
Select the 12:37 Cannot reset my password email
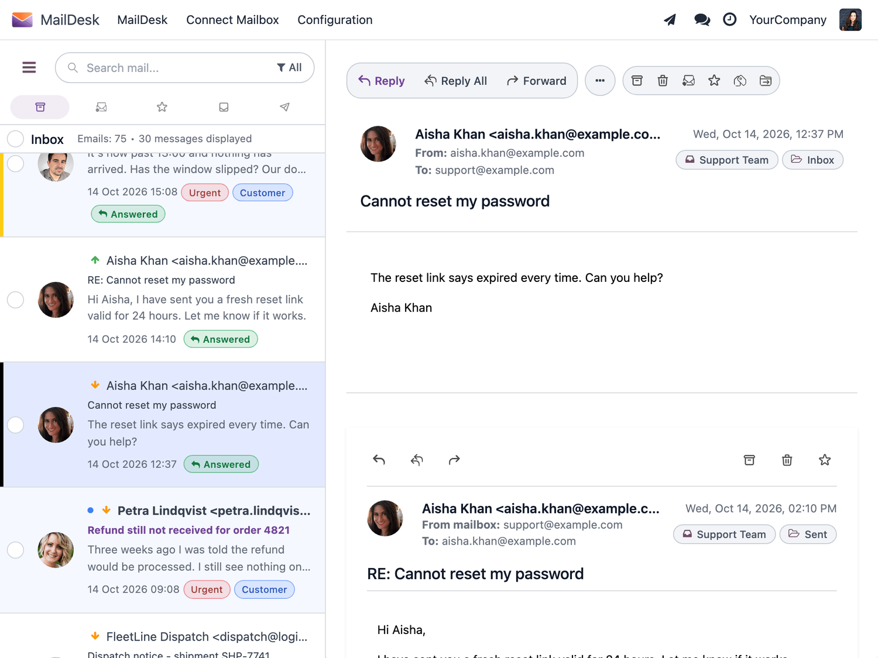pos(15,425)
